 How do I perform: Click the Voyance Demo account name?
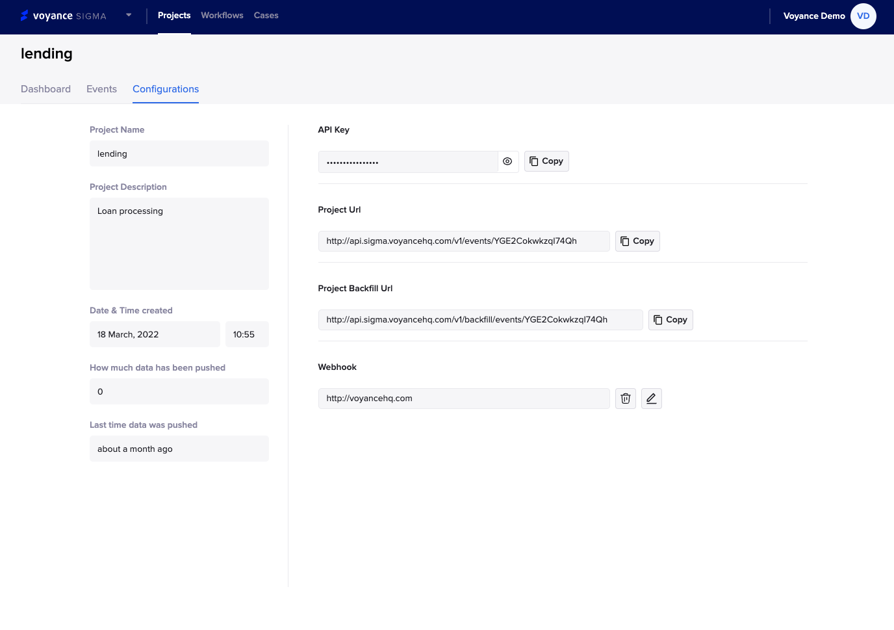click(814, 16)
